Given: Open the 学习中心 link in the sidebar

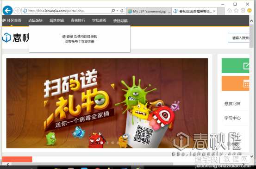Looking at the screenshot, I should (232, 118).
